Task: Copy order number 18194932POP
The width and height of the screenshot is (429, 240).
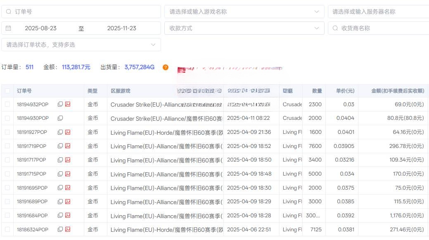Action: (x=60, y=104)
